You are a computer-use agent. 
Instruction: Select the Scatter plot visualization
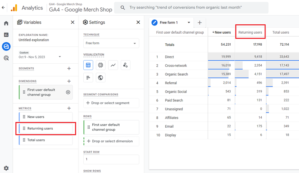pyautogui.click(x=126, y=65)
